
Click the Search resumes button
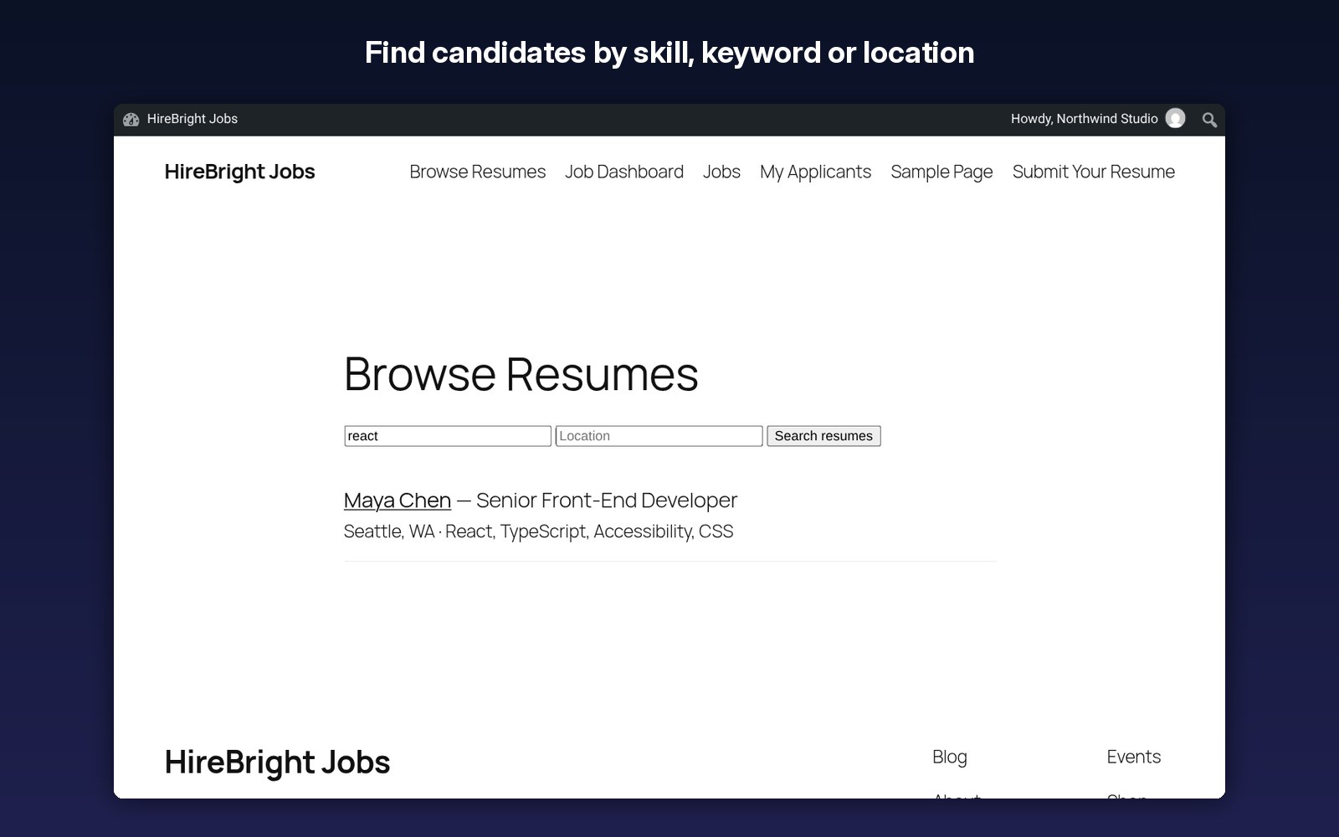pos(823,436)
